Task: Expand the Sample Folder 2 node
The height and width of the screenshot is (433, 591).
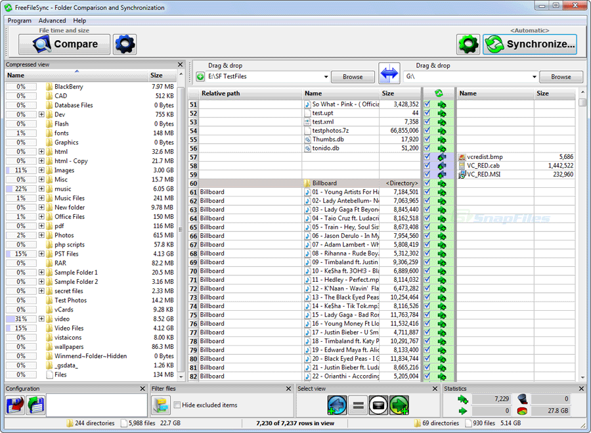Action: (x=41, y=282)
